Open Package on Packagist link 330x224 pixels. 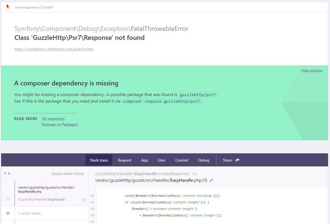60,124
